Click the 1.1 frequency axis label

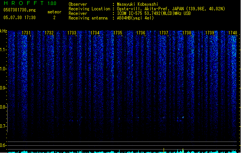point(3,50)
